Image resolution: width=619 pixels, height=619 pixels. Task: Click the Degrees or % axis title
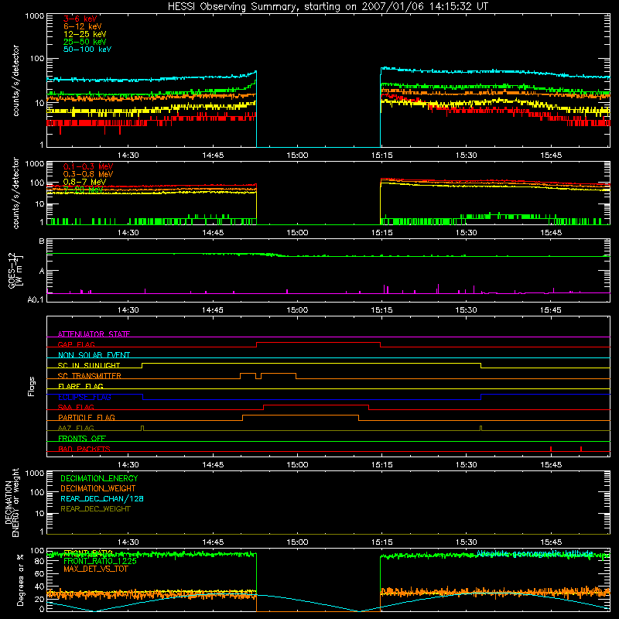[x=20, y=580]
